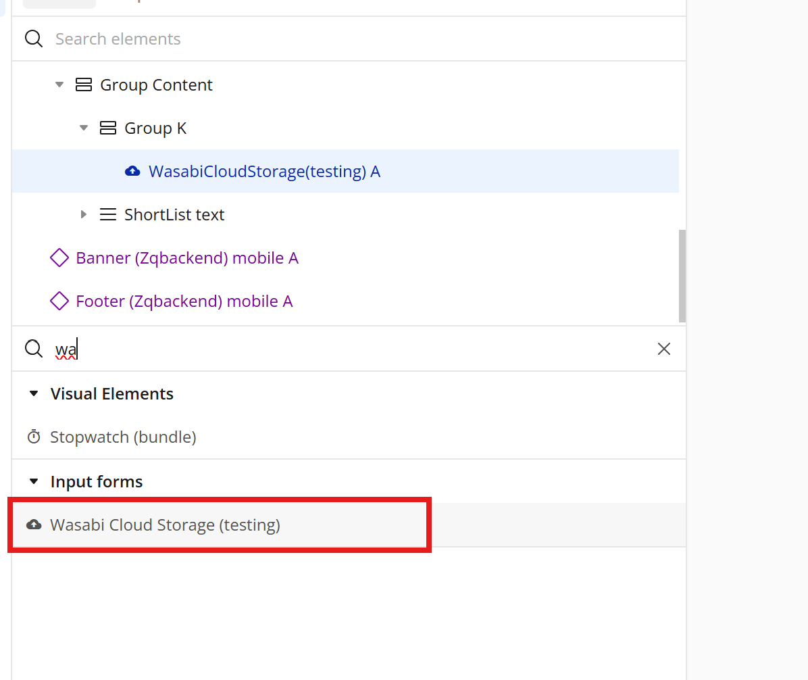The width and height of the screenshot is (808, 680).
Task: Click the diamond icon beside Banner (Zqbackend)
Action: coord(59,258)
